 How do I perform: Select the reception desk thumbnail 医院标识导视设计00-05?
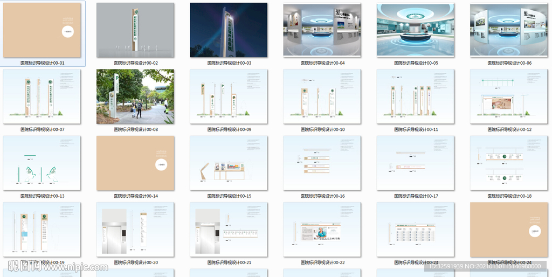pyautogui.click(x=415, y=30)
